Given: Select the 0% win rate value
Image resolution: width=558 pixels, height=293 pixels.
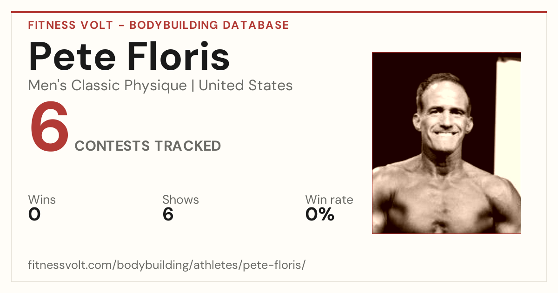Looking at the screenshot, I should pyautogui.click(x=320, y=214).
